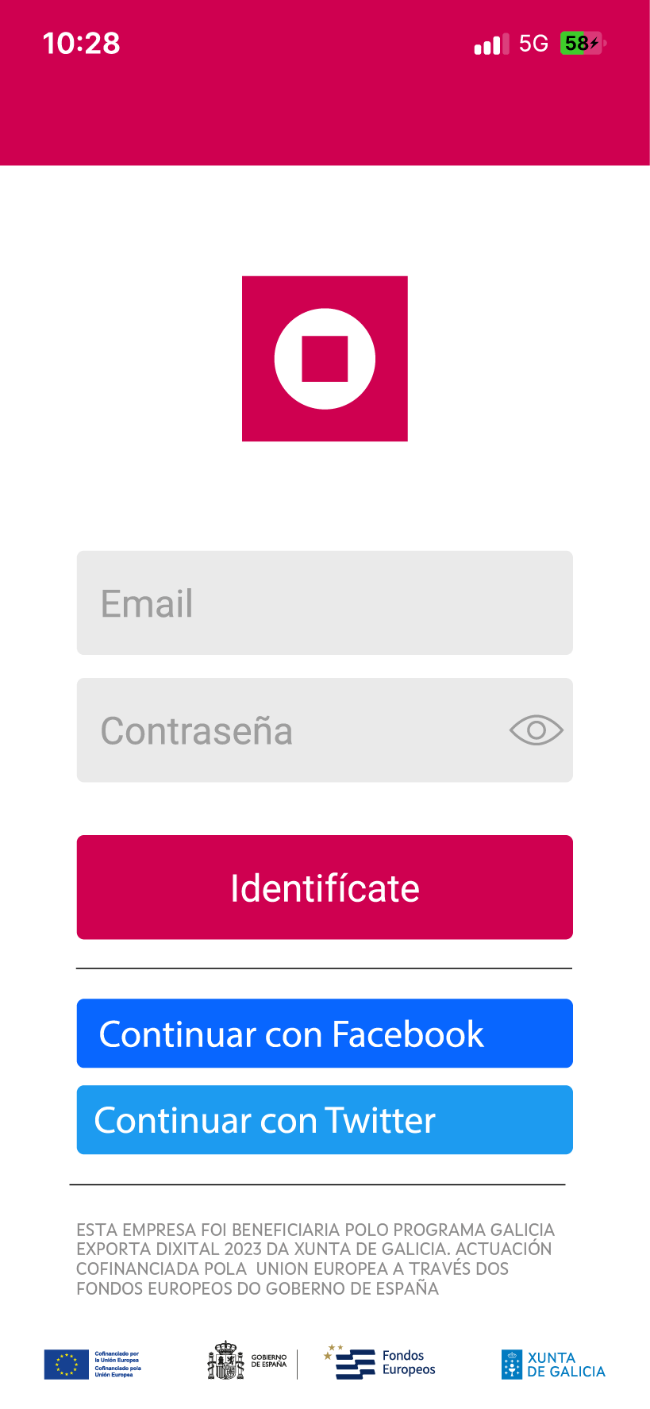Tap the 5G network indicator
650x1409 pixels.
(533, 44)
